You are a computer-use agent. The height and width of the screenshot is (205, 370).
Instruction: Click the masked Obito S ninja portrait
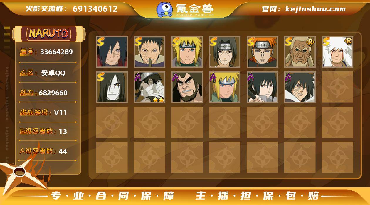(150, 52)
